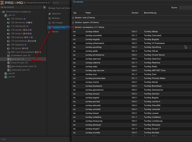
Task: Expand the pve-30 node tree
Action: coord(3,77)
